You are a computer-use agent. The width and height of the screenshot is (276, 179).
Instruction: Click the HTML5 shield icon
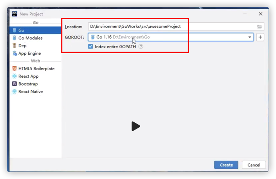pos(14,69)
